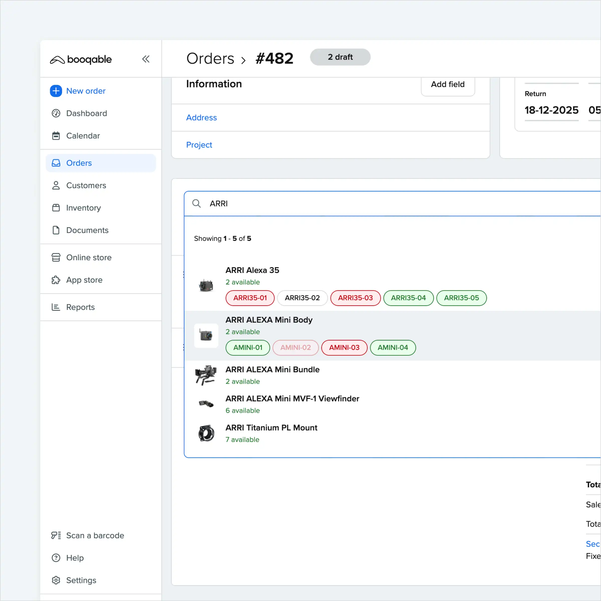601x601 pixels.
Task: Click the product search field containing ARRI
Action: (373, 203)
